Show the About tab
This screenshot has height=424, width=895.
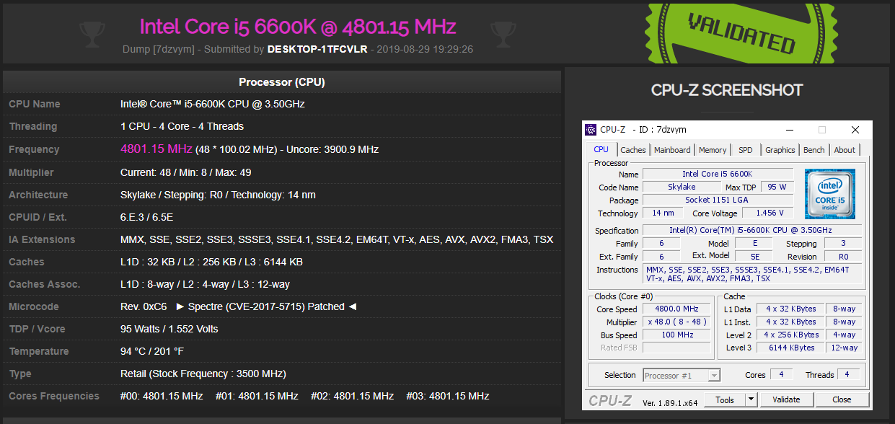(845, 150)
